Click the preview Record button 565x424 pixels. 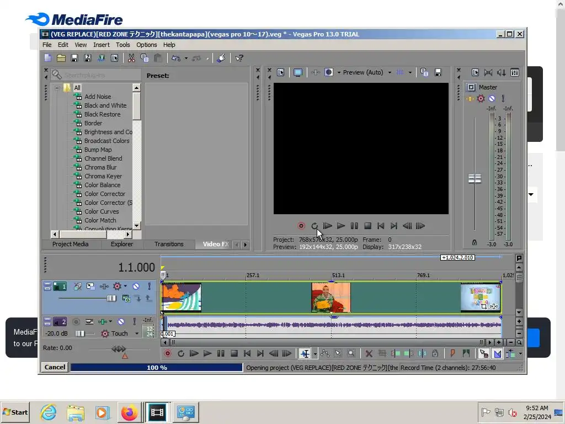click(301, 226)
